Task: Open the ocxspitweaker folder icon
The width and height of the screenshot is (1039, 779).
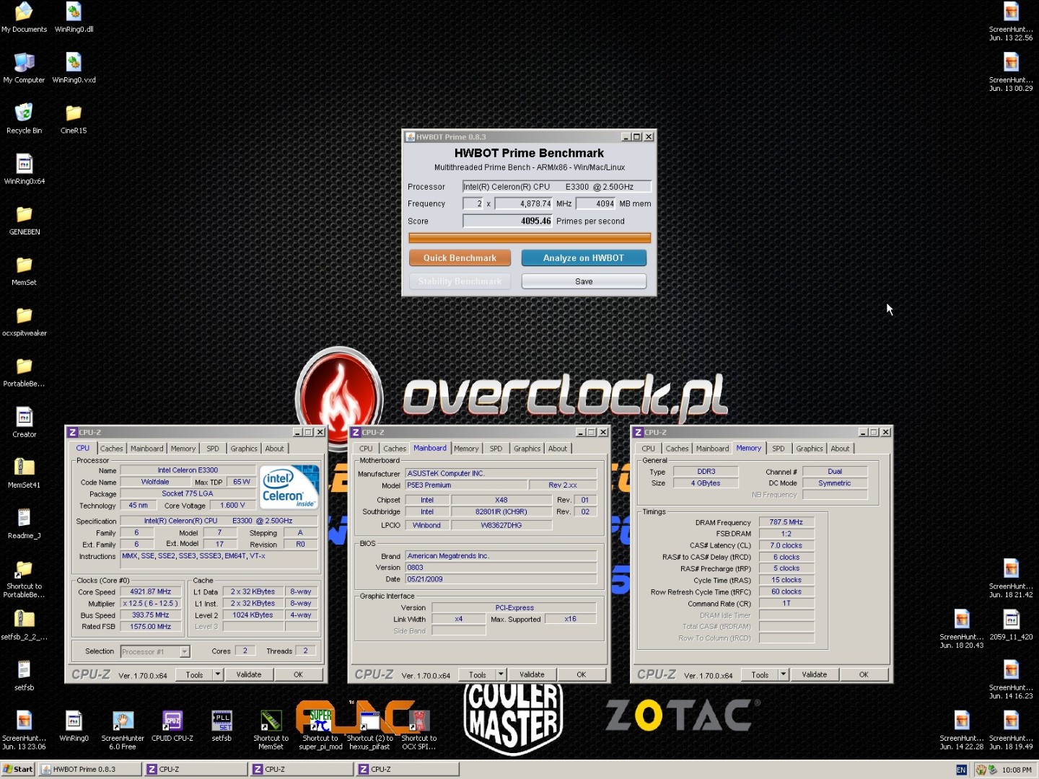Action: [24, 321]
